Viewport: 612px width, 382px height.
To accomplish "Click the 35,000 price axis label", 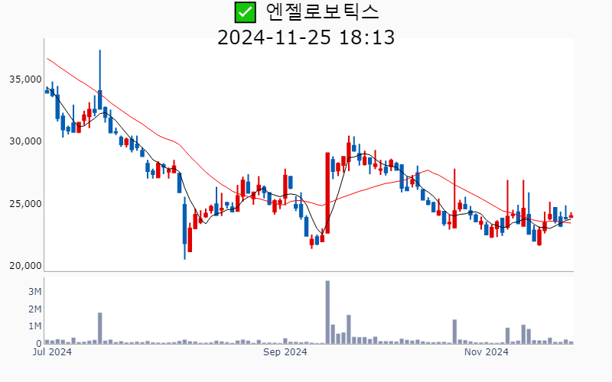I will click(x=25, y=79).
